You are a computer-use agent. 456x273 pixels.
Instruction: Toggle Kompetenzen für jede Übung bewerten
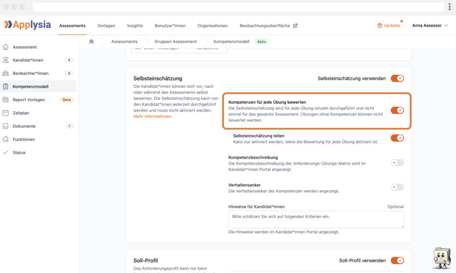pos(397,110)
